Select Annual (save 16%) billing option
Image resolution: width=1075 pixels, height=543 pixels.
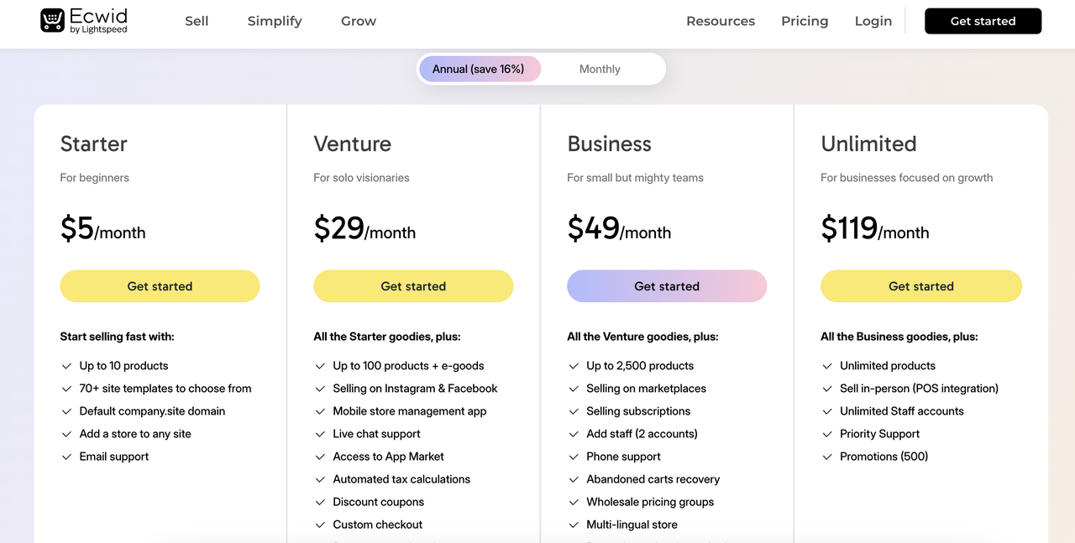[479, 69]
